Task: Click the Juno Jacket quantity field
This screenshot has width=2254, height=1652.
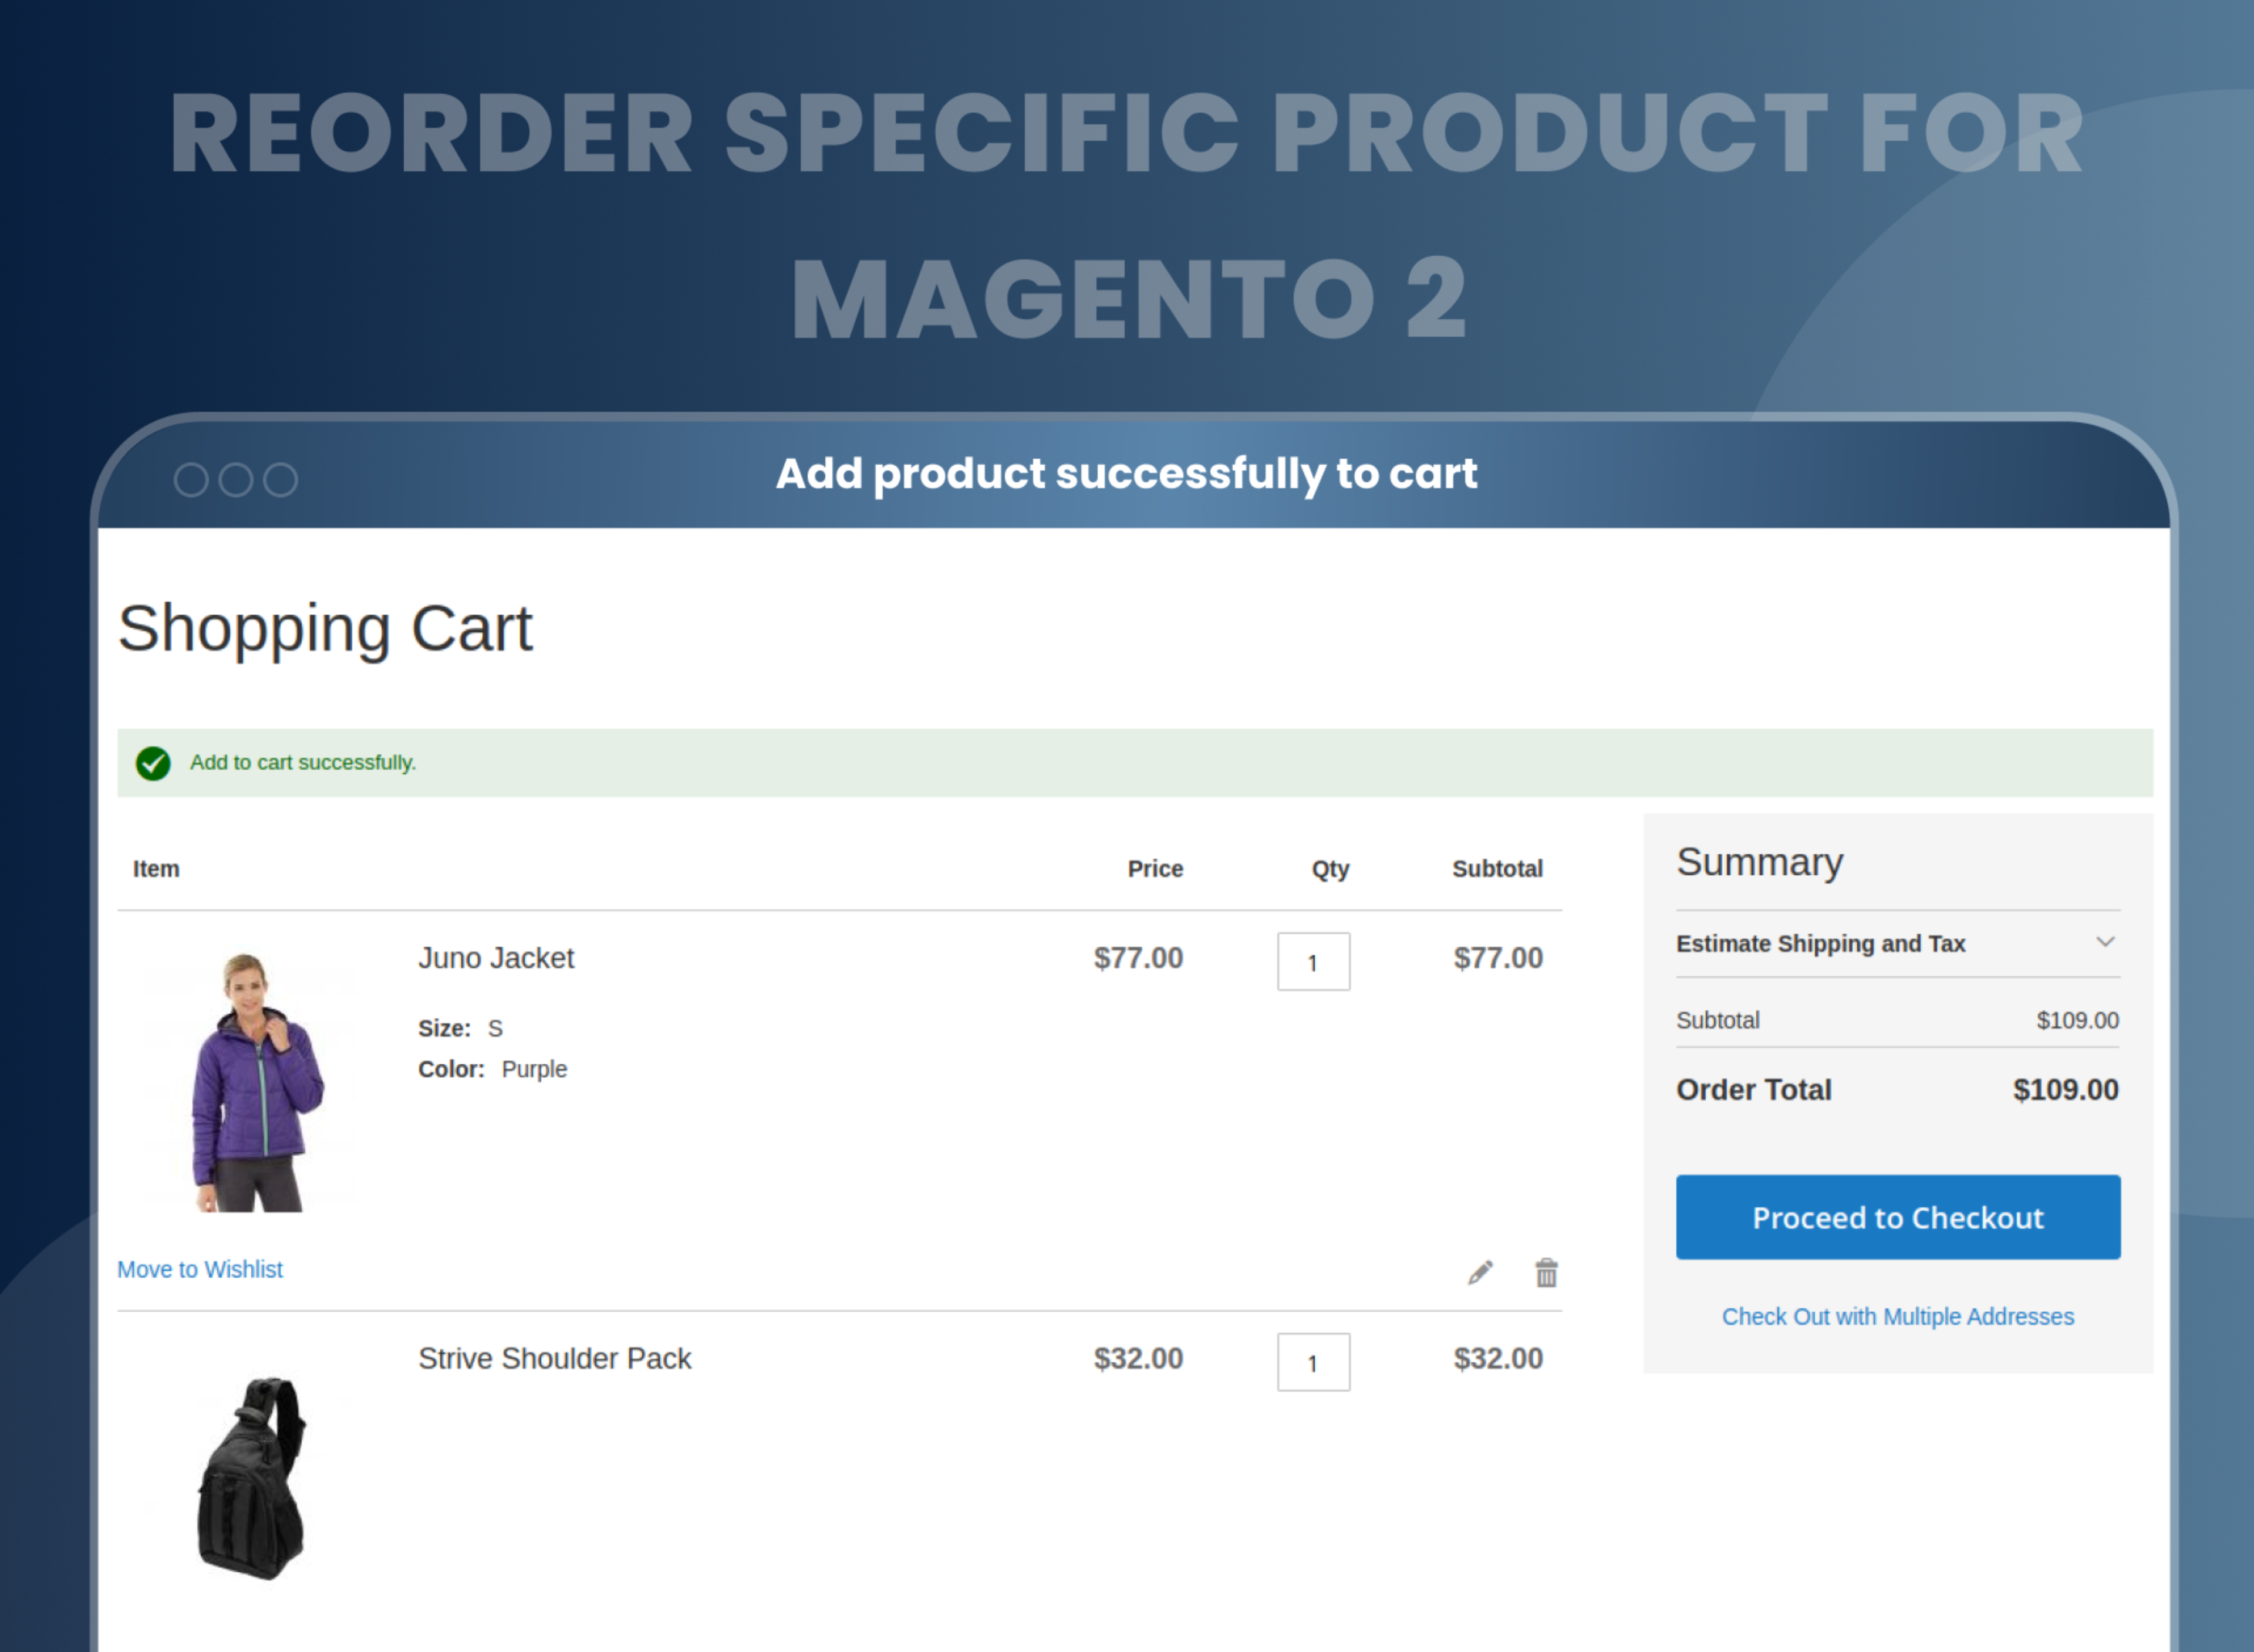Action: pos(1312,962)
